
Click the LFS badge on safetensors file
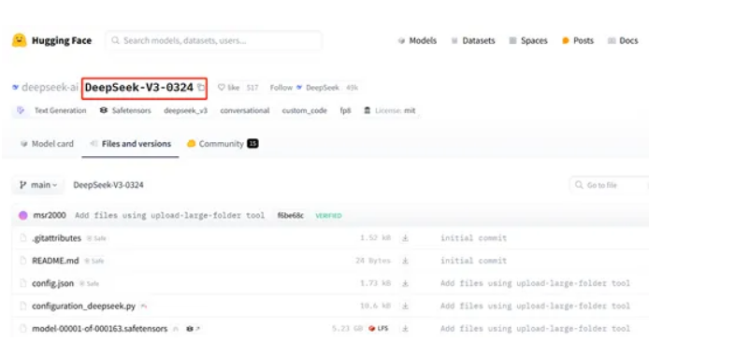[379, 328]
